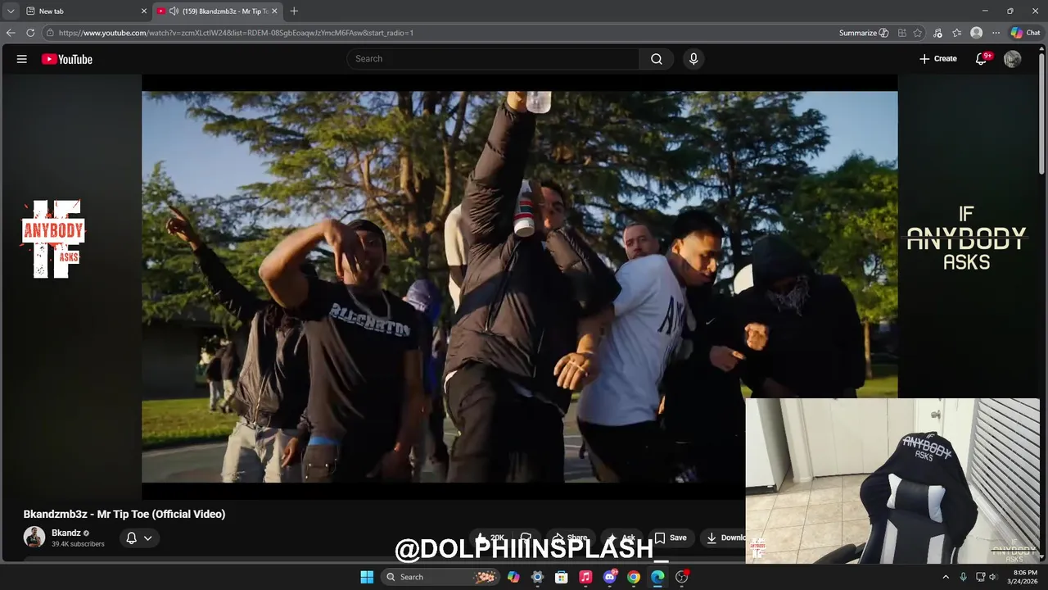The width and height of the screenshot is (1048, 590).
Task: Open a new browser tab with plus
Action: point(294,11)
